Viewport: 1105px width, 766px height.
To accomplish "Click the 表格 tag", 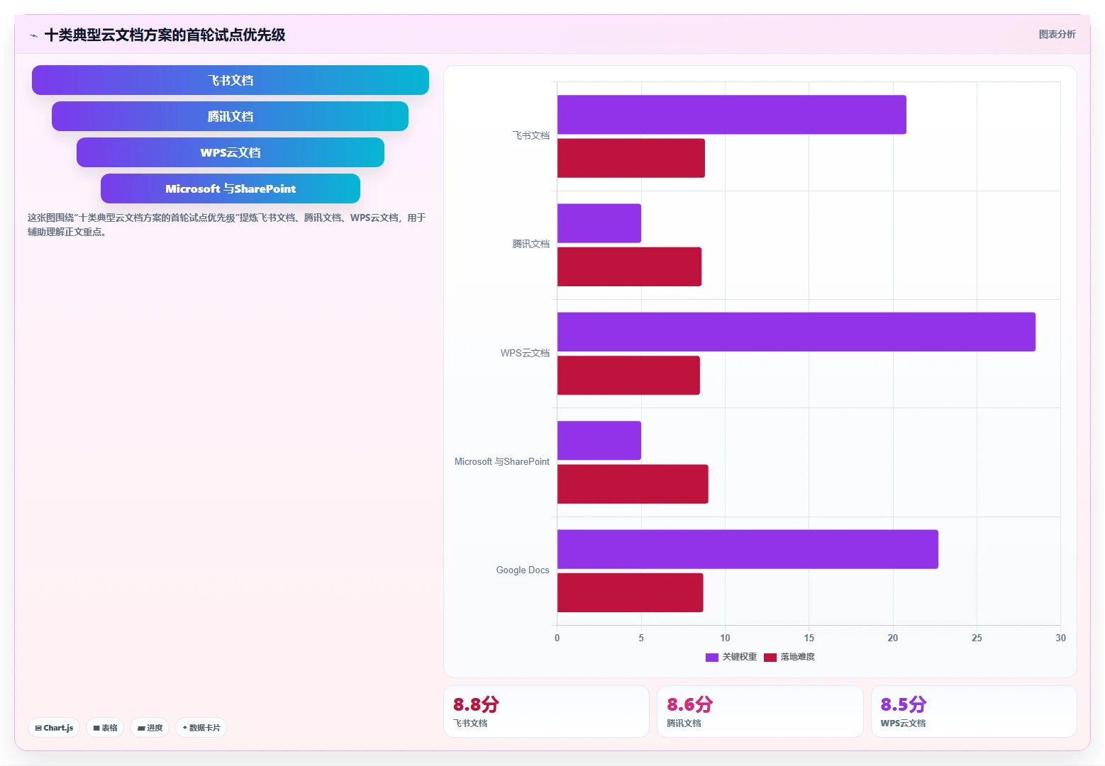I will pyautogui.click(x=105, y=728).
